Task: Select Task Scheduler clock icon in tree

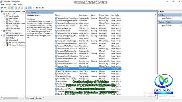Action: pyautogui.click(x=7, y=16)
